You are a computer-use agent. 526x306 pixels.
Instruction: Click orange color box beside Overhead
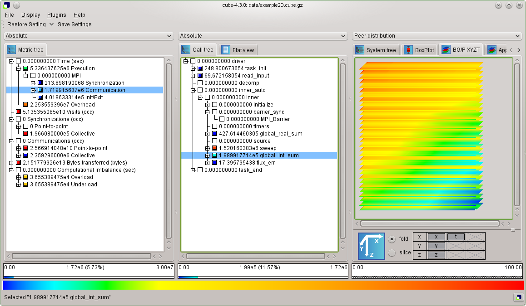pos(25,104)
